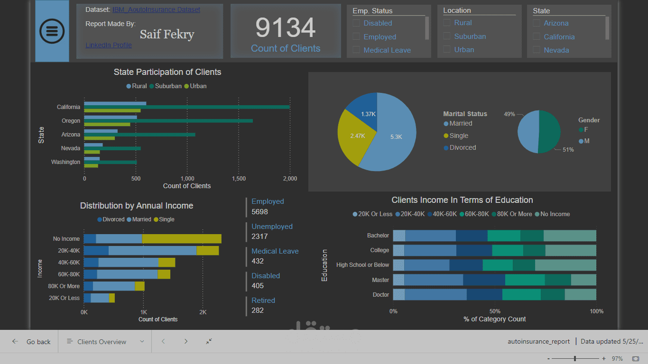Click the Divorced legend in Distribution by Annual Income
The width and height of the screenshot is (648, 364).
[x=111, y=219]
